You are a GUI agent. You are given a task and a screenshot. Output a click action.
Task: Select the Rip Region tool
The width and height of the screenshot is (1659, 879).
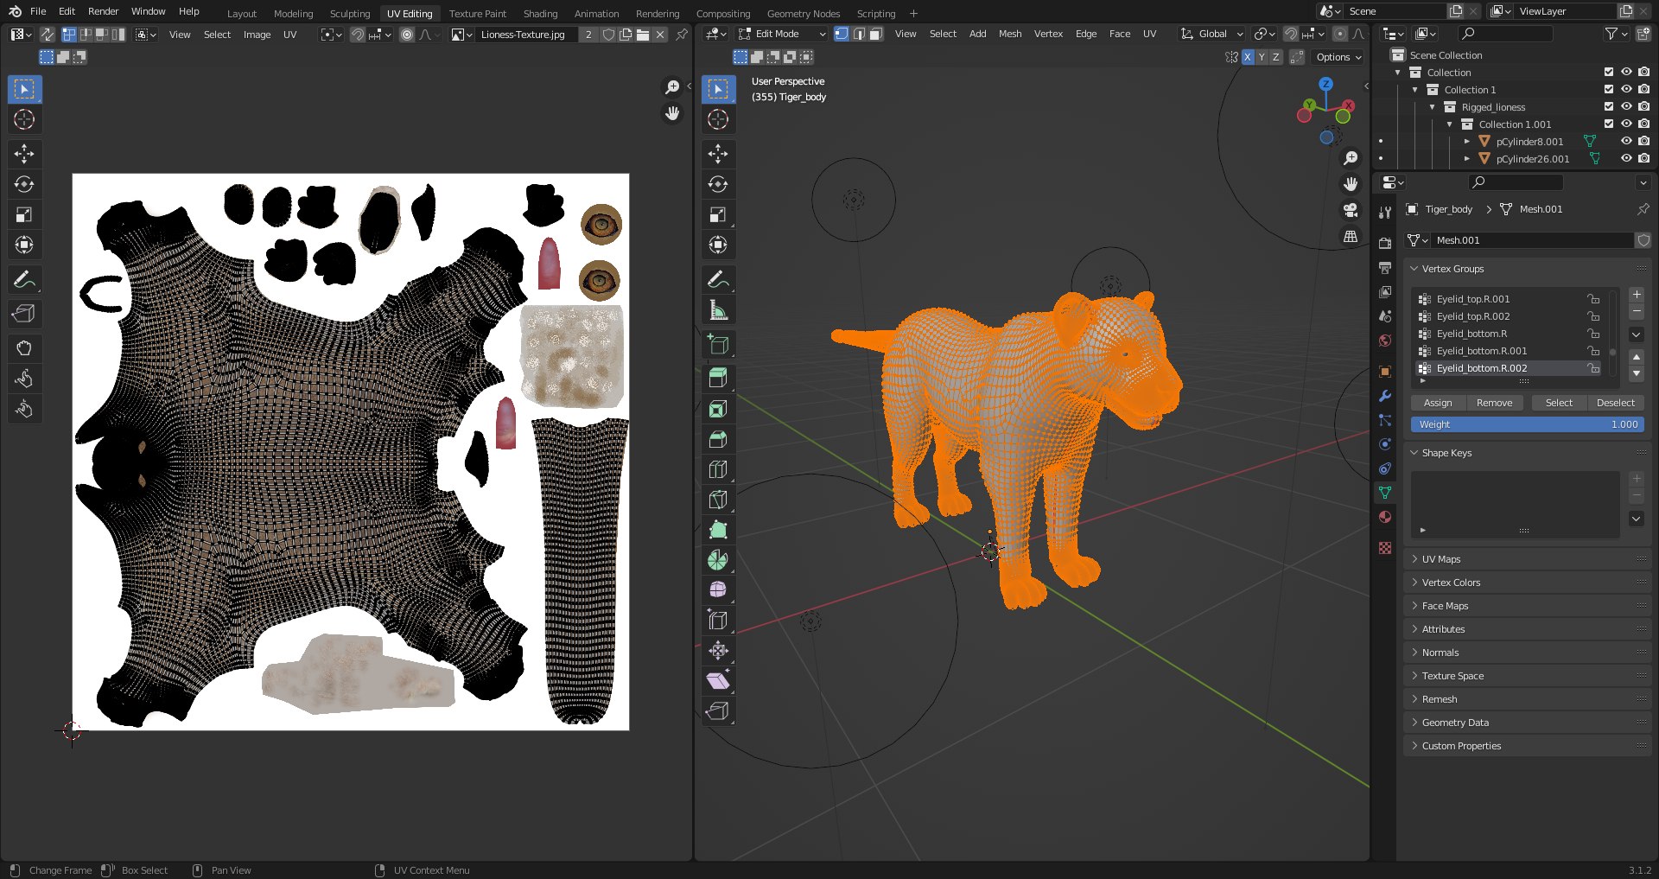(x=718, y=711)
